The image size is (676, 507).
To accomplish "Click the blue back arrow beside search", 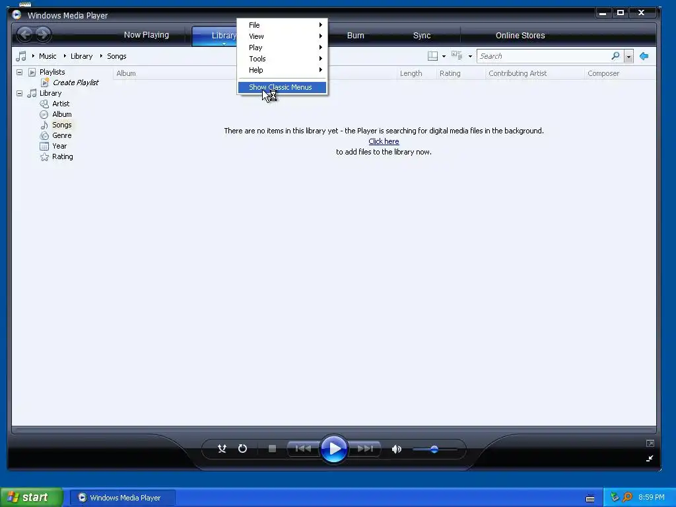I will pyautogui.click(x=644, y=56).
